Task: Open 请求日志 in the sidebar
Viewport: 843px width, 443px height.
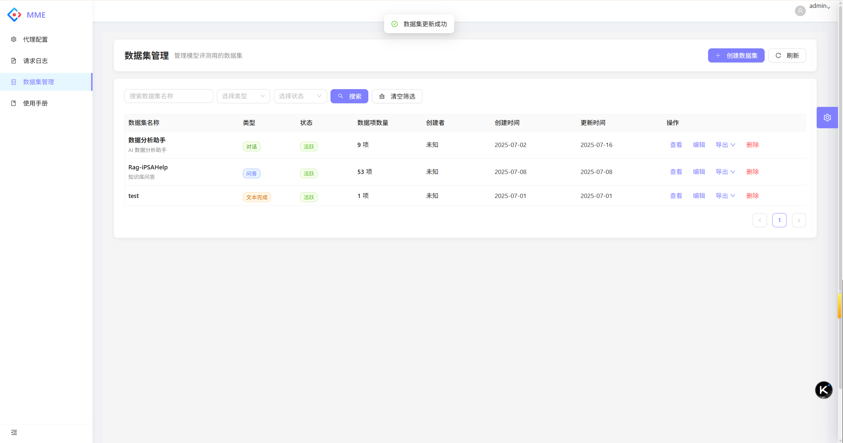Action: click(35, 61)
